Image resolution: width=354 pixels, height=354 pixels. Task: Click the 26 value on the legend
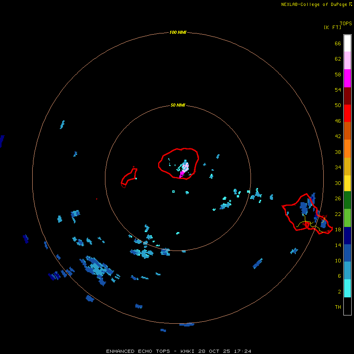[338, 199]
